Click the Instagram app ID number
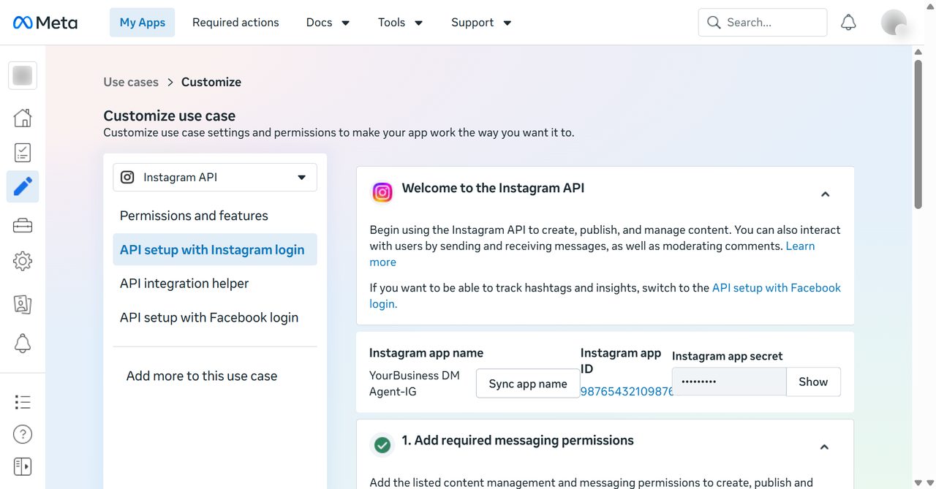The width and height of the screenshot is (936, 489). coord(627,392)
